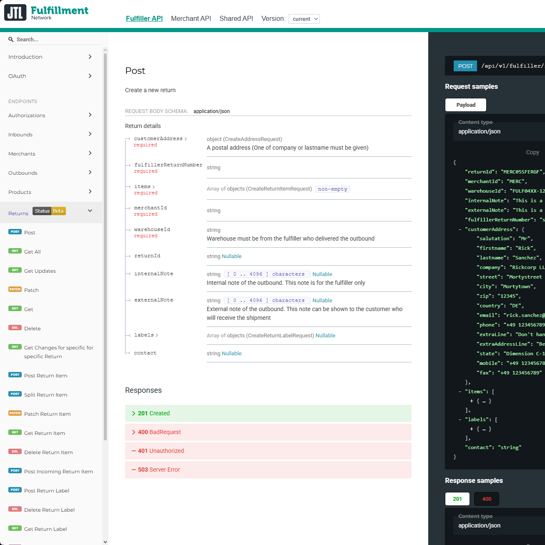
Task: Expand items array in request sample
Action: click(x=472, y=401)
